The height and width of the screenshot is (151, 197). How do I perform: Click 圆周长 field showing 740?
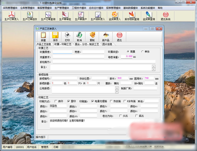point(149,78)
